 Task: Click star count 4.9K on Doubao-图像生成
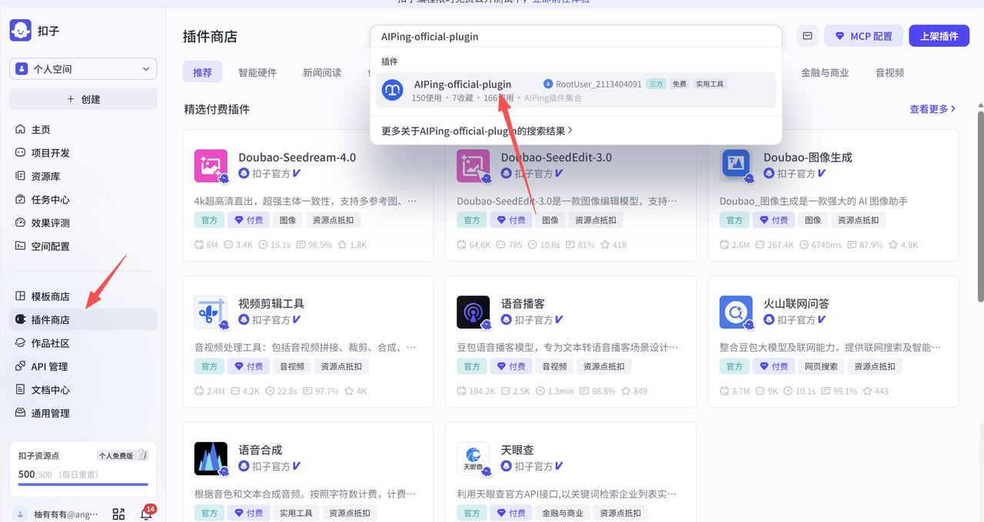tap(903, 245)
